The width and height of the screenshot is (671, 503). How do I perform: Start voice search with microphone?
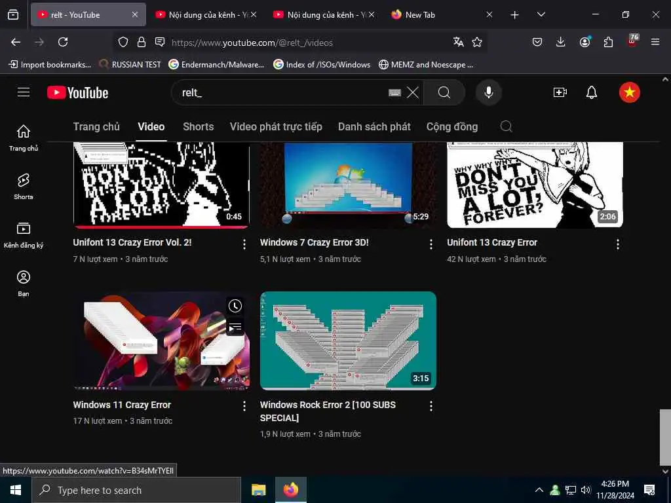pos(488,92)
